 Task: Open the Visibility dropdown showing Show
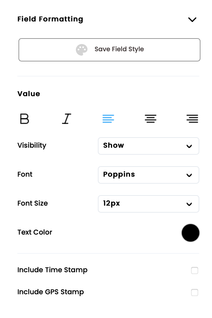tap(148, 146)
